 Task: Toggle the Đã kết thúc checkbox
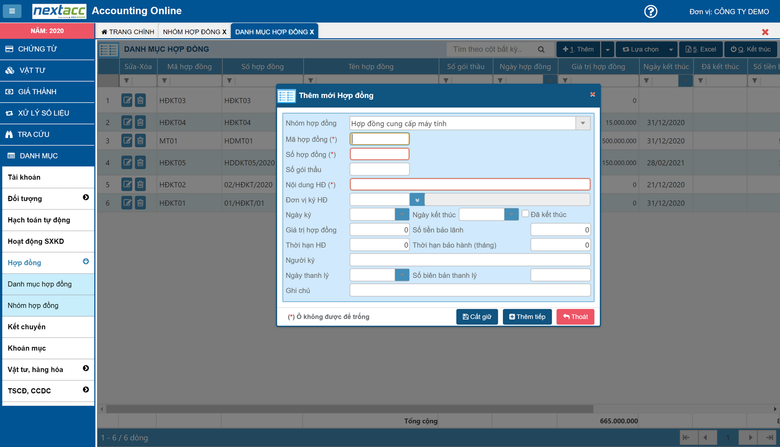[x=525, y=214]
